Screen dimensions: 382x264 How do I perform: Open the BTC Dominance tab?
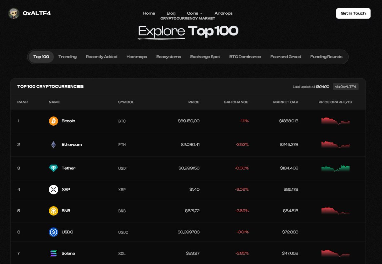245,57
